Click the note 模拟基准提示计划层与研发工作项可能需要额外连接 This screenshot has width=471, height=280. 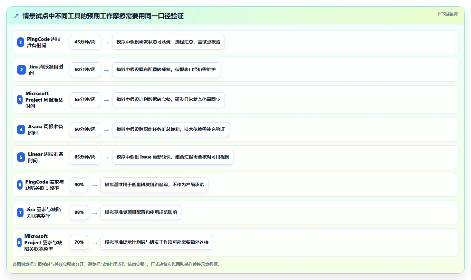157,242
